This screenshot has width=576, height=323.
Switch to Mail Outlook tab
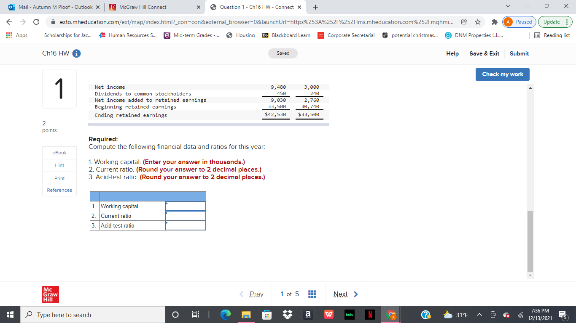(55, 7)
